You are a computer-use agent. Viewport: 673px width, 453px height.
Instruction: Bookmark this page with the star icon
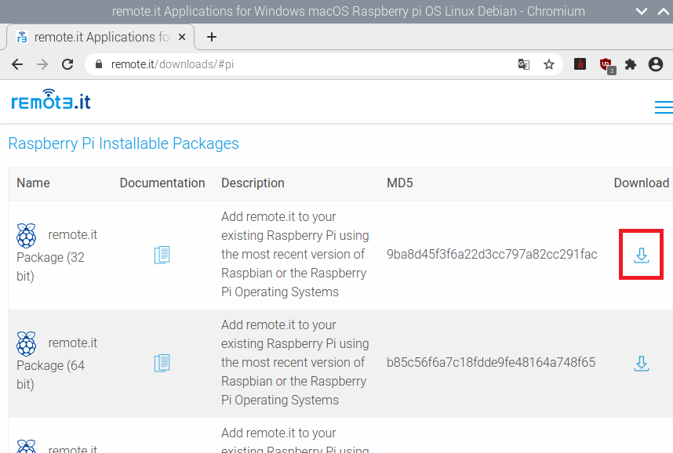[548, 65]
